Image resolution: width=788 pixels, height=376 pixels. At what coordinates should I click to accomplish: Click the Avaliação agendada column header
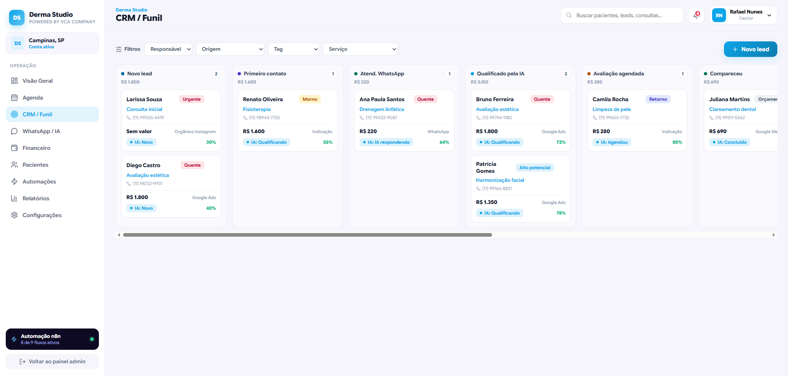click(x=618, y=74)
